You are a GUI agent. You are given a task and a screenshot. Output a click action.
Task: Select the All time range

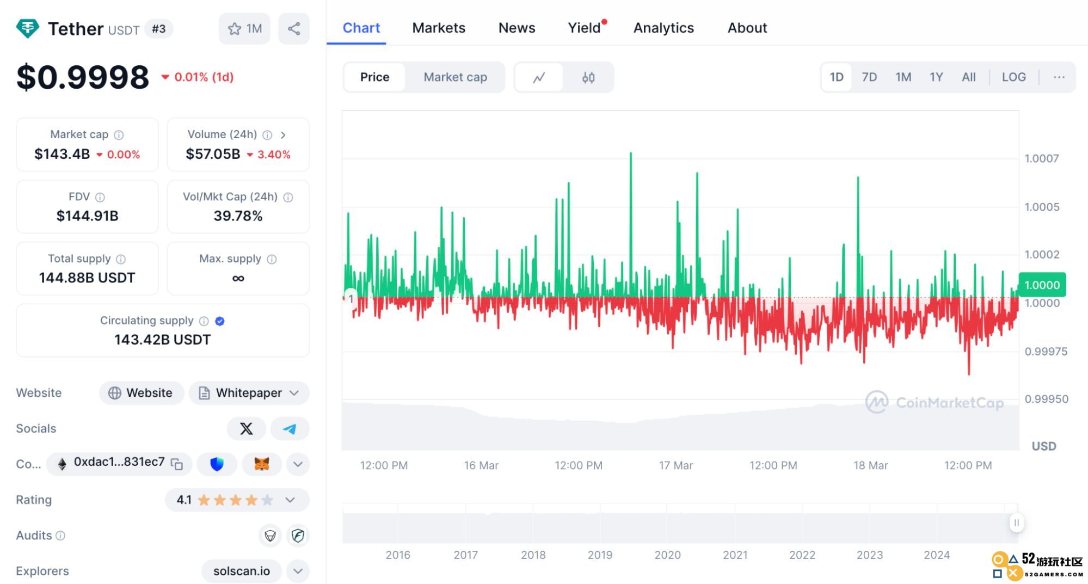coord(969,77)
